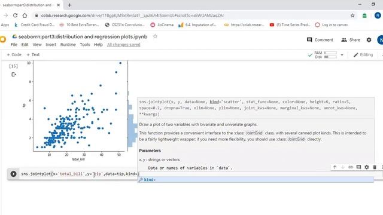The image size is (383, 215).
Task: Reload the browser page
Action: [15, 16]
